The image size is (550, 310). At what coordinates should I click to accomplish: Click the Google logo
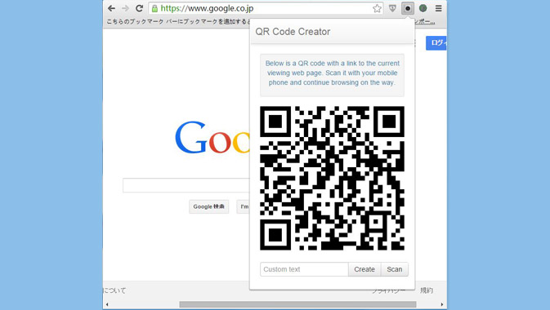click(x=212, y=138)
